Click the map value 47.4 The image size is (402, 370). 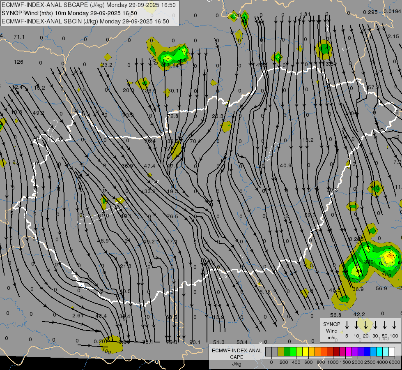coord(149,166)
